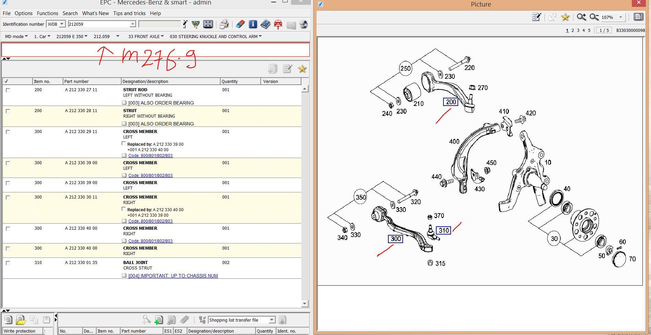Screen dimensions: 651x335
Task: Open the blue info icon
Action: pyautogui.click(x=253, y=24)
